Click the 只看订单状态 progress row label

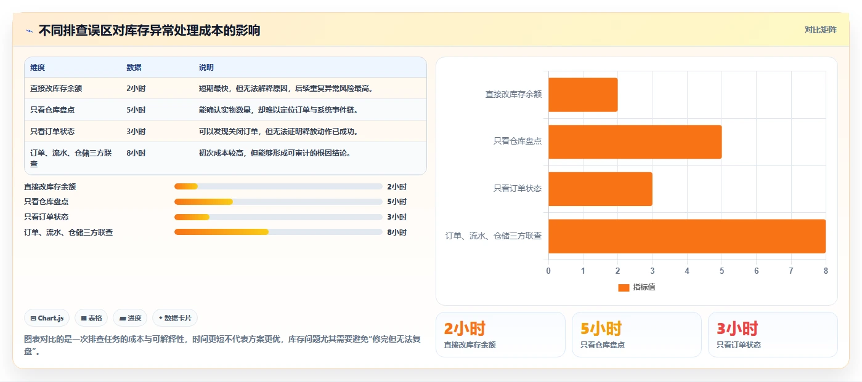(x=46, y=217)
